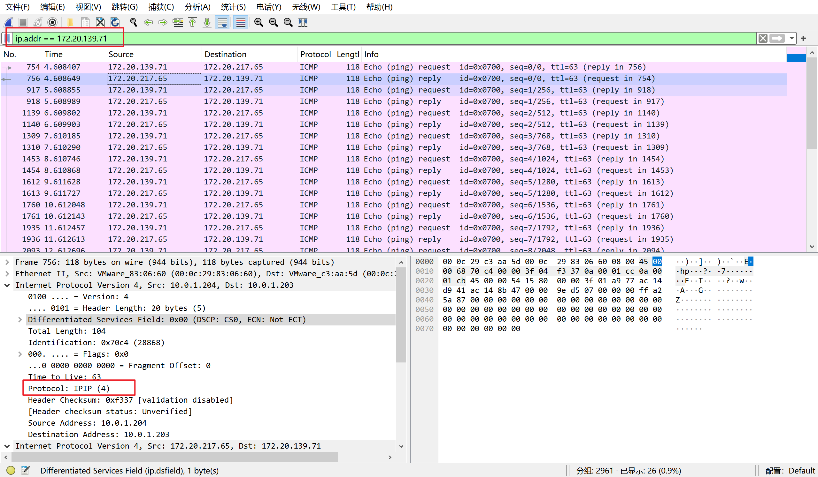Toggle auto-scroll during live capture
The image size is (818, 477).
tap(222, 22)
